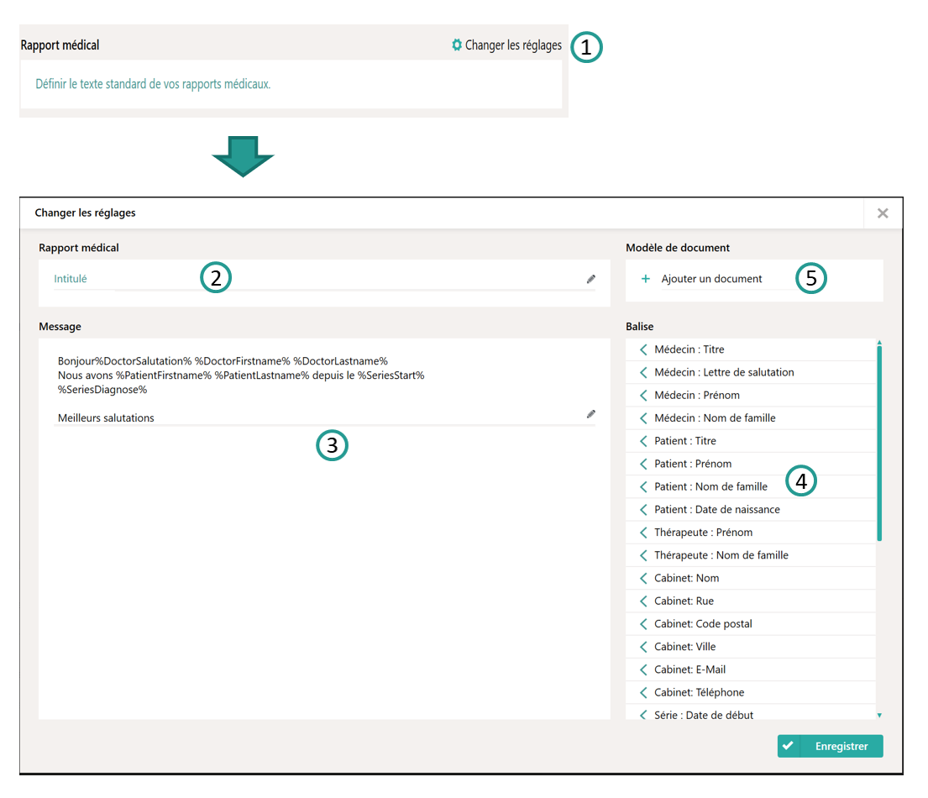Select the Médecin : Lettre de salutation tag

pos(723,372)
